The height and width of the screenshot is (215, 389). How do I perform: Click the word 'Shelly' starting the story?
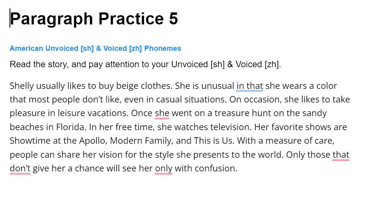22,86
